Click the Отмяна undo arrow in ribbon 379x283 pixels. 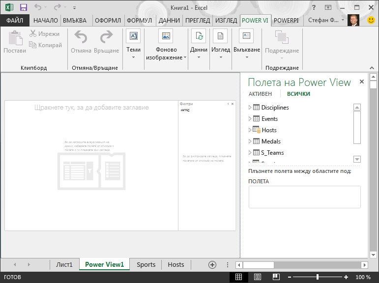(x=81, y=37)
